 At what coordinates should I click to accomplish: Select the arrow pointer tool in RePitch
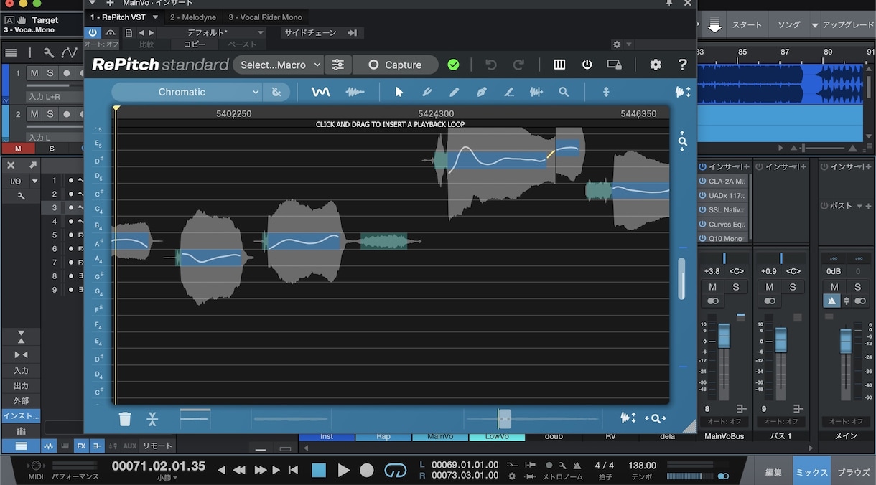pos(399,92)
